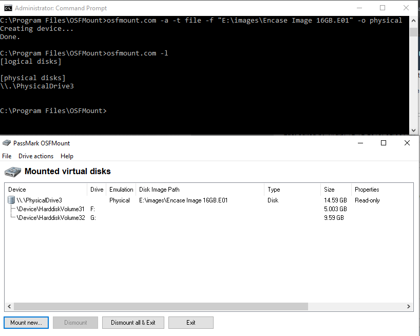Click the greyed Dismount button

75,322
